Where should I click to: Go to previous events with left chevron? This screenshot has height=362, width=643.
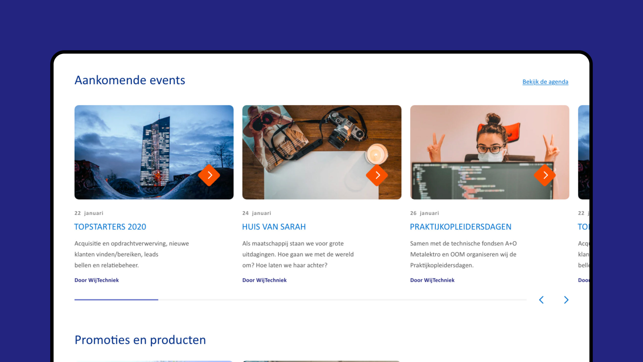coord(542,300)
